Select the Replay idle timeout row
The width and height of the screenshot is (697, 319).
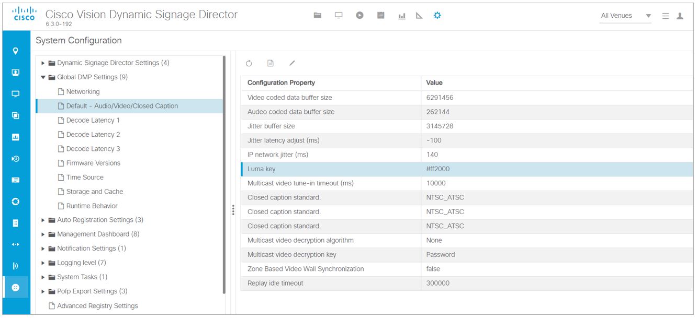tap(467, 283)
